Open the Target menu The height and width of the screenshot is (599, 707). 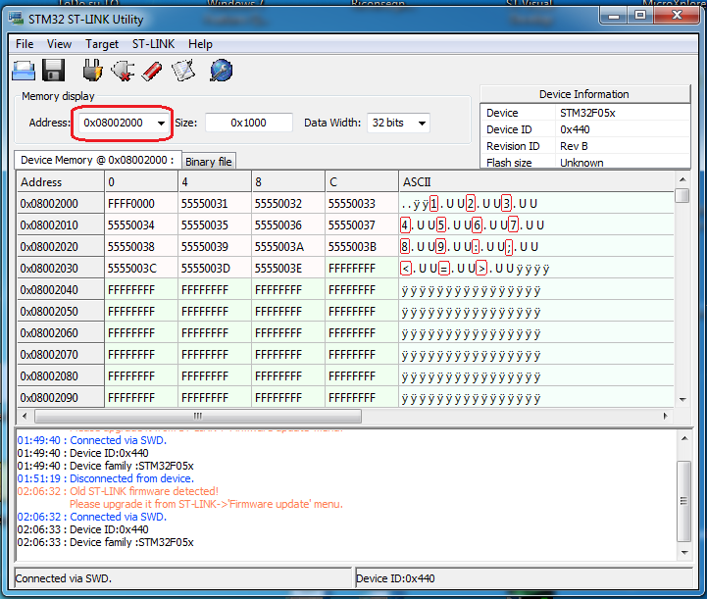coord(102,44)
